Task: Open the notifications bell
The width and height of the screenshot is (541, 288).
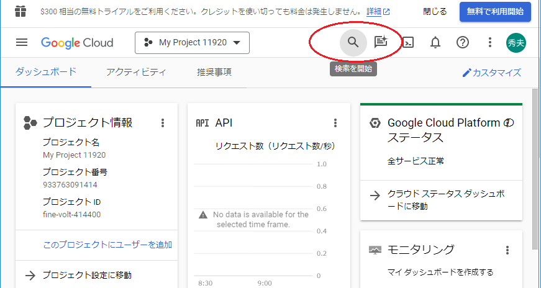Action: tap(435, 42)
